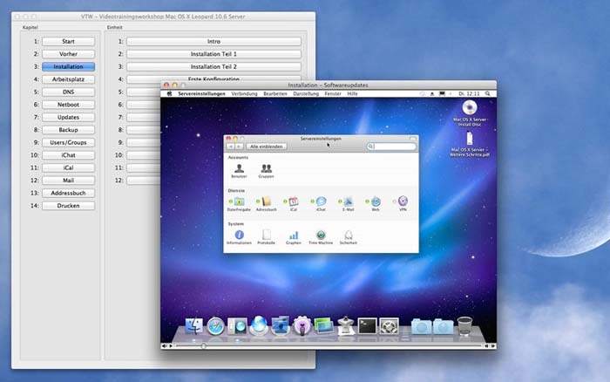Click the Alle einblenden button
The width and height of the screenshot is (610, 382).
click(266, 147)
